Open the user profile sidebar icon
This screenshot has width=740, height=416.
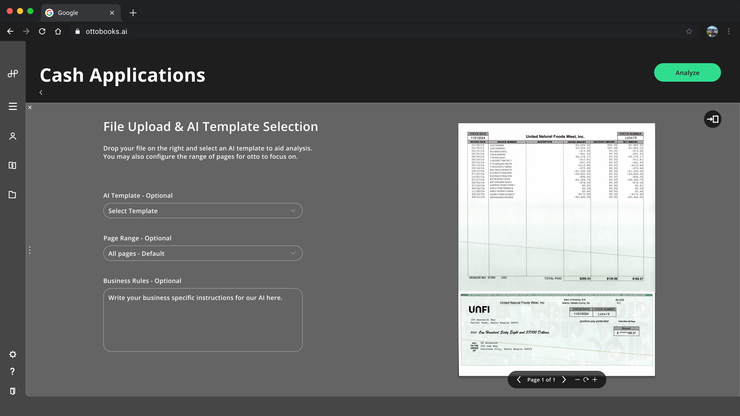[13, 136]
